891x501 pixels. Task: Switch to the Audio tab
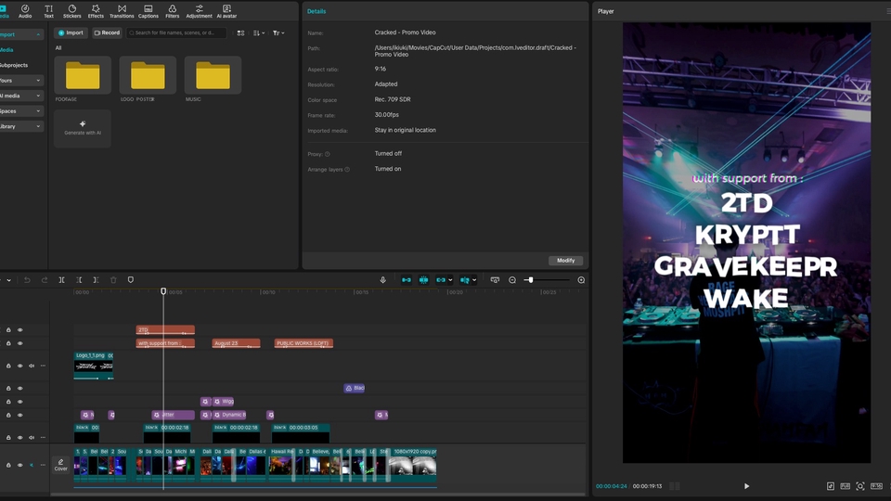pos(25,11)
